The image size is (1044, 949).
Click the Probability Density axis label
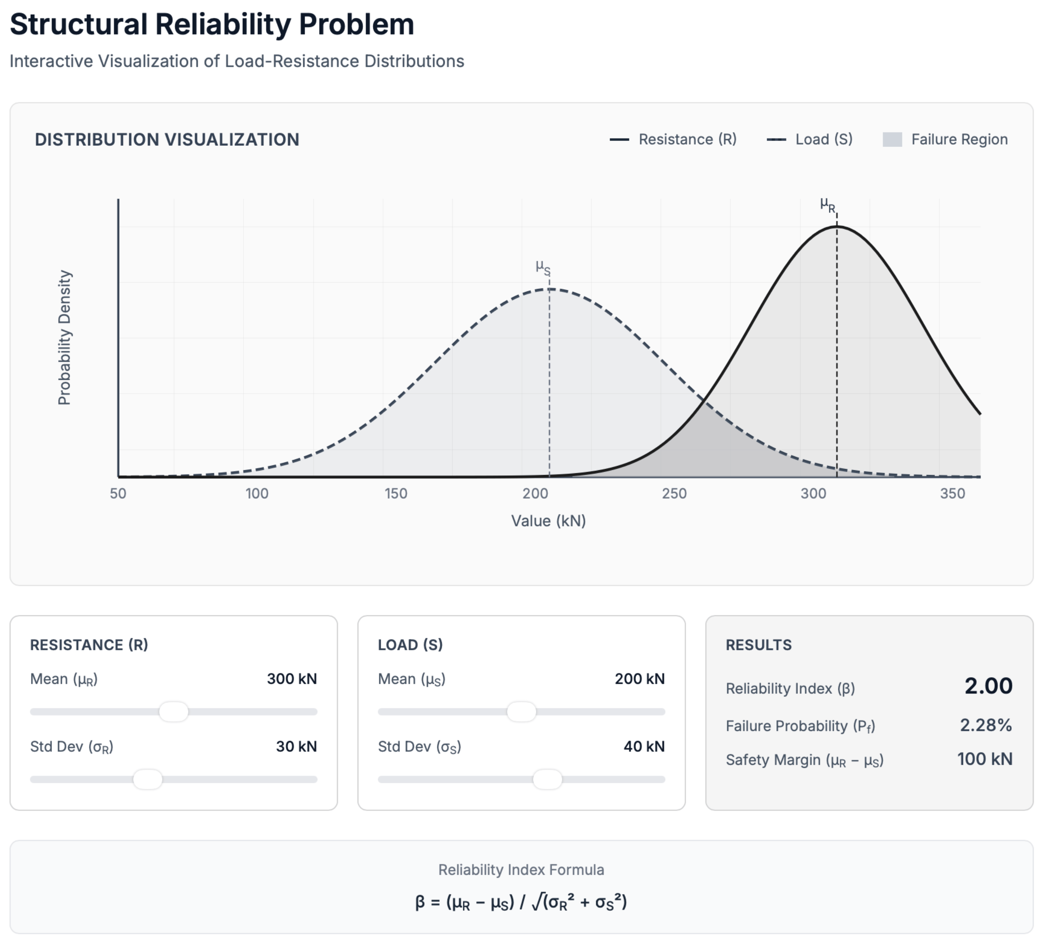click(x=64, y=337)
